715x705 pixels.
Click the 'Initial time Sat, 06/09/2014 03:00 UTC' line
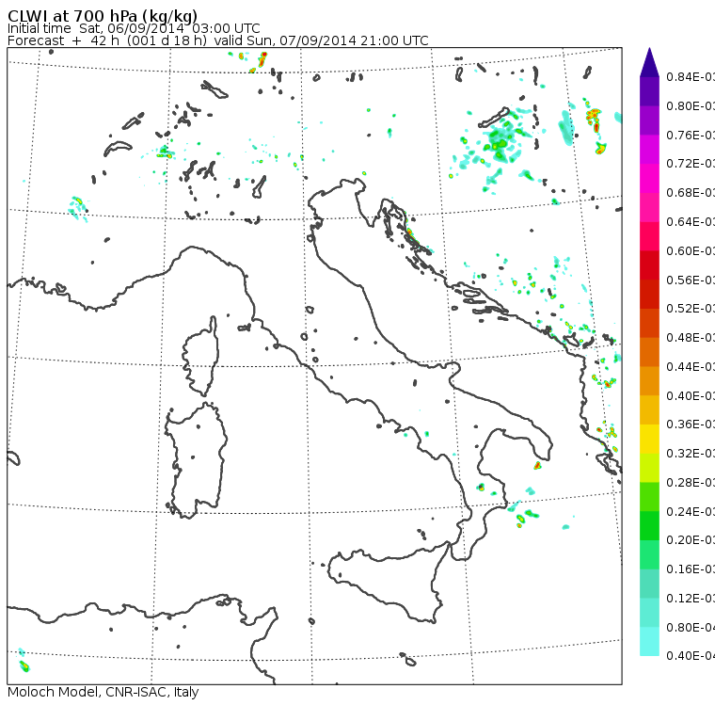[134, 28]
